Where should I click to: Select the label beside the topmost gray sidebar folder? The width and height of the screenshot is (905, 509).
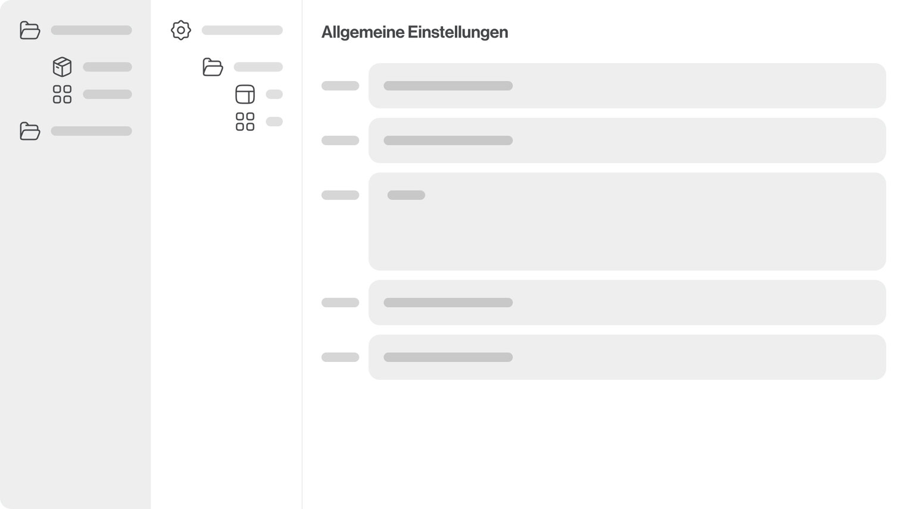tap(91, 30)
